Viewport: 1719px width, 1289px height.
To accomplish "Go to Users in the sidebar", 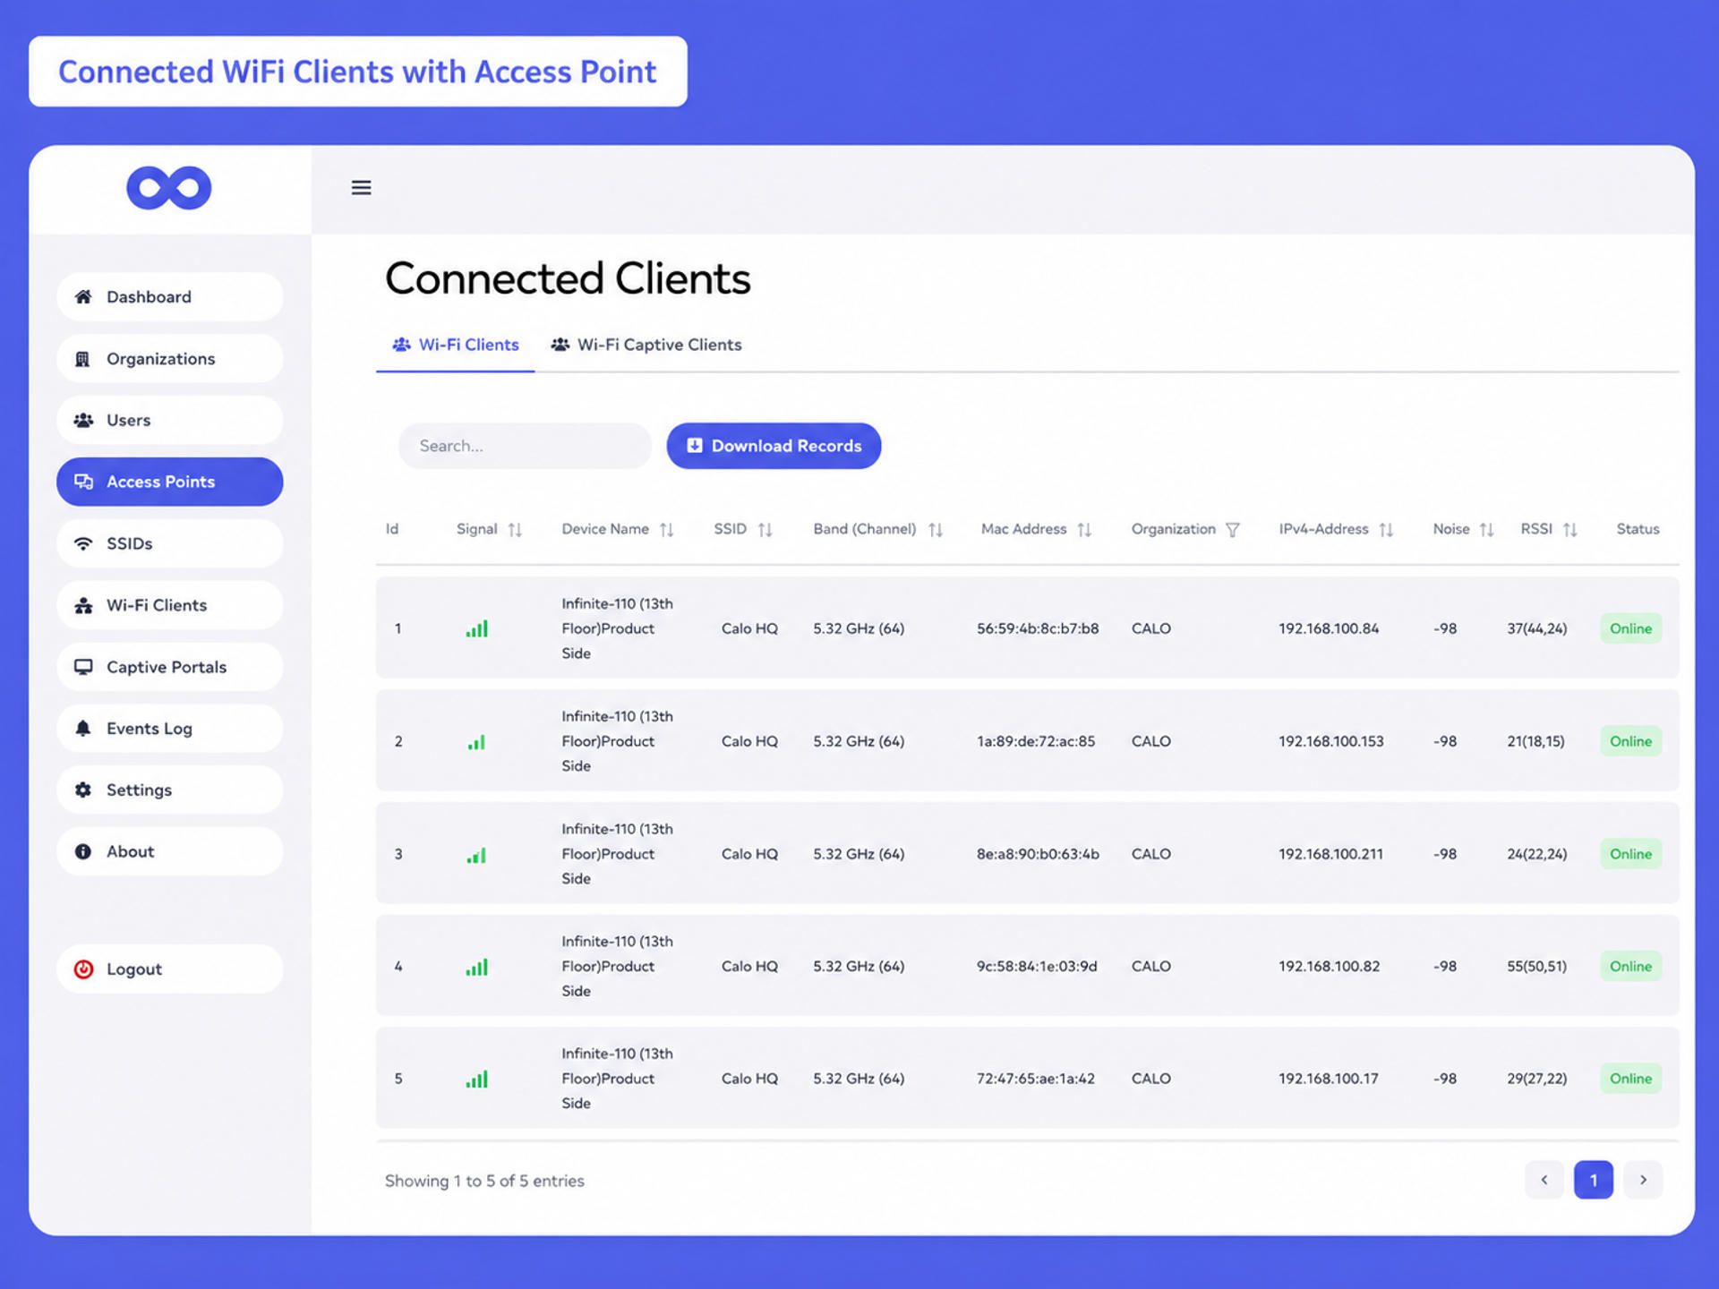I will (170, 421).
